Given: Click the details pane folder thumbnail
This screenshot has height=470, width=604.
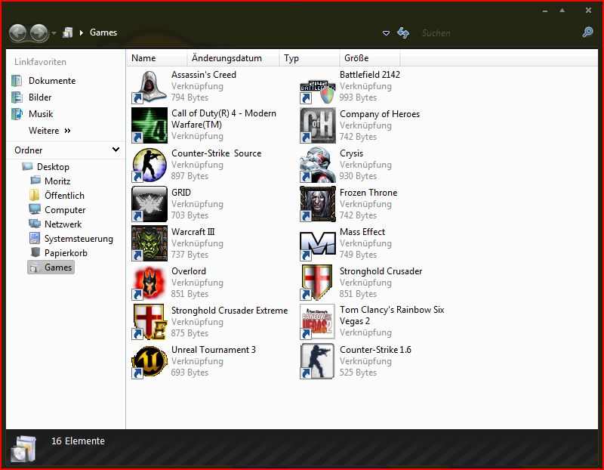Looking at the screenshot, I should [x=24, y=449].
